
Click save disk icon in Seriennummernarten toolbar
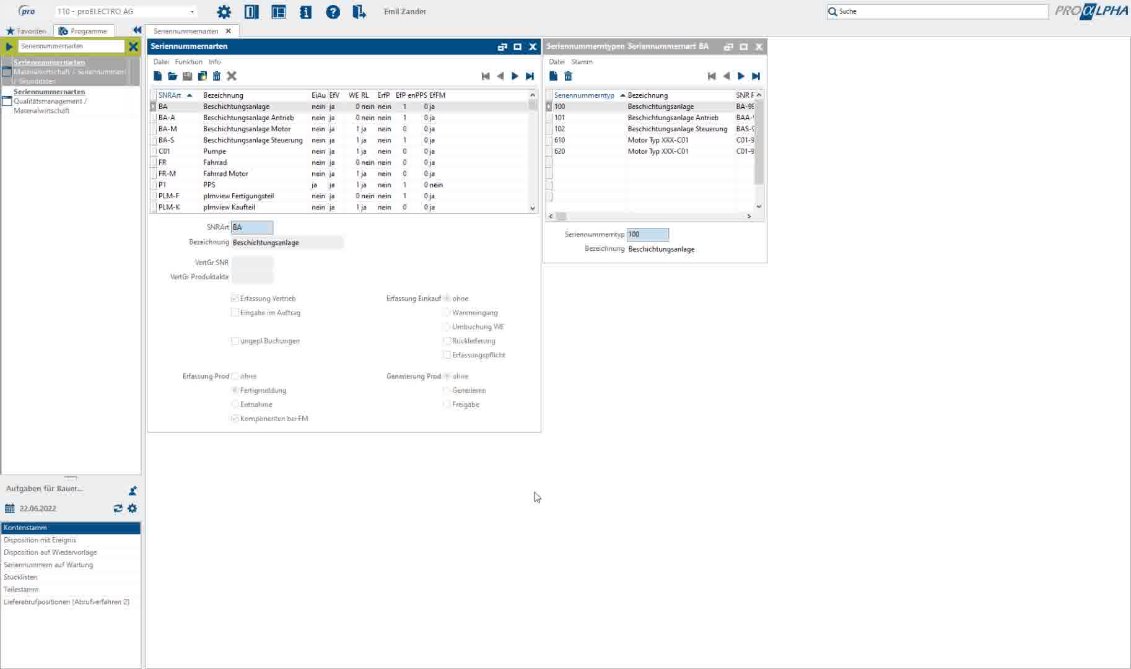187,76
